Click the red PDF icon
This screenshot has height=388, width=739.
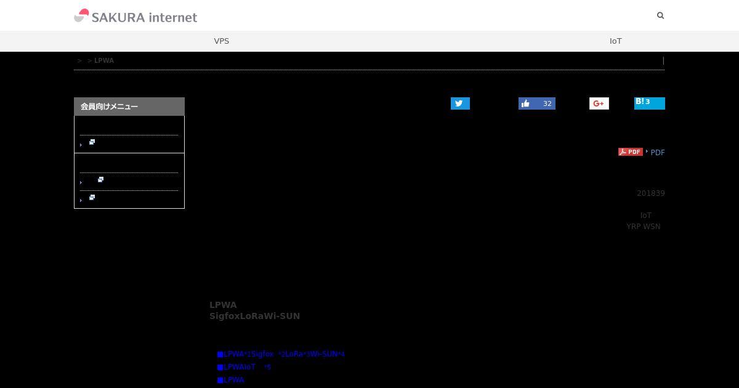[631, 152]
